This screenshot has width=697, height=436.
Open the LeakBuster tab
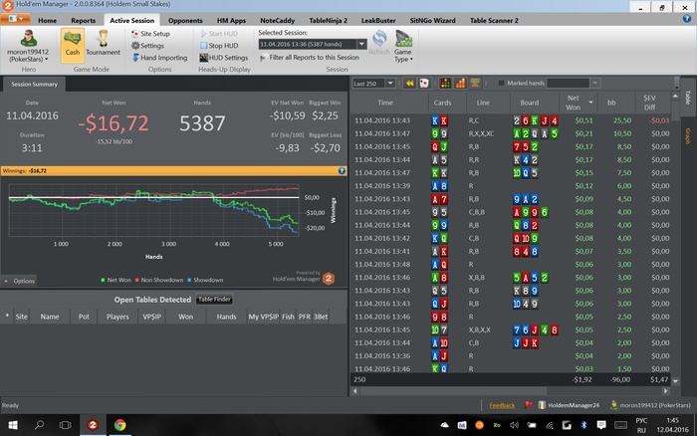tap(378, 21)
